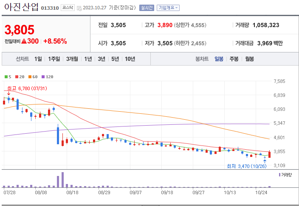Image resolution: width=299 pixels, height=206 pixels.
Task: Click the 아진산업 stock name title
Action: point(21,7)
